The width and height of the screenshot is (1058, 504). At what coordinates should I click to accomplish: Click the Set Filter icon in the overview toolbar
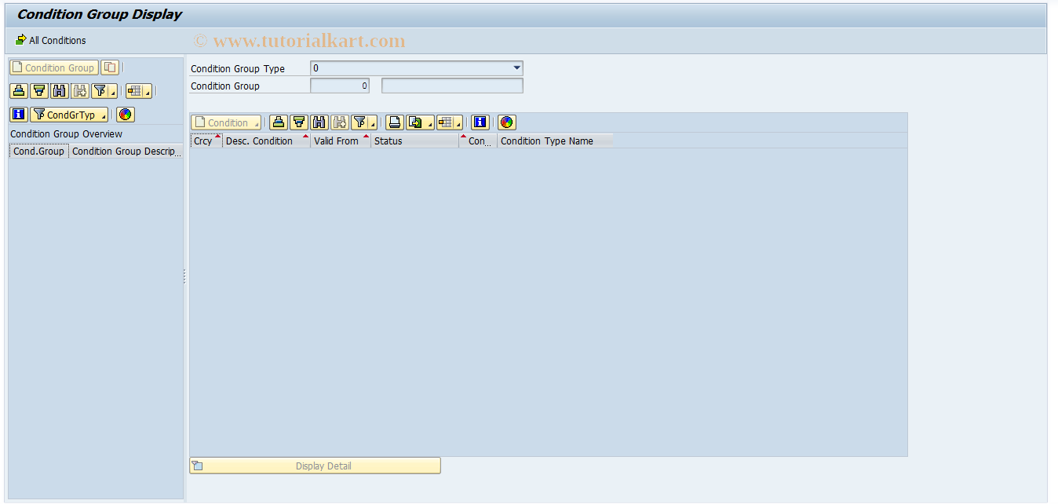(x=100, y=91)
